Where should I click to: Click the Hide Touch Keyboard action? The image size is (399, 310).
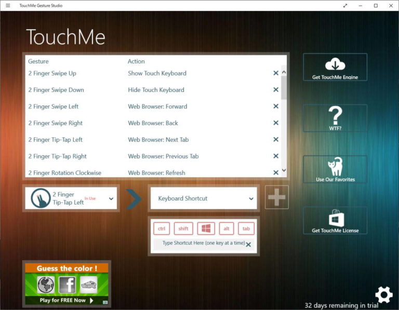pos(156,90)
